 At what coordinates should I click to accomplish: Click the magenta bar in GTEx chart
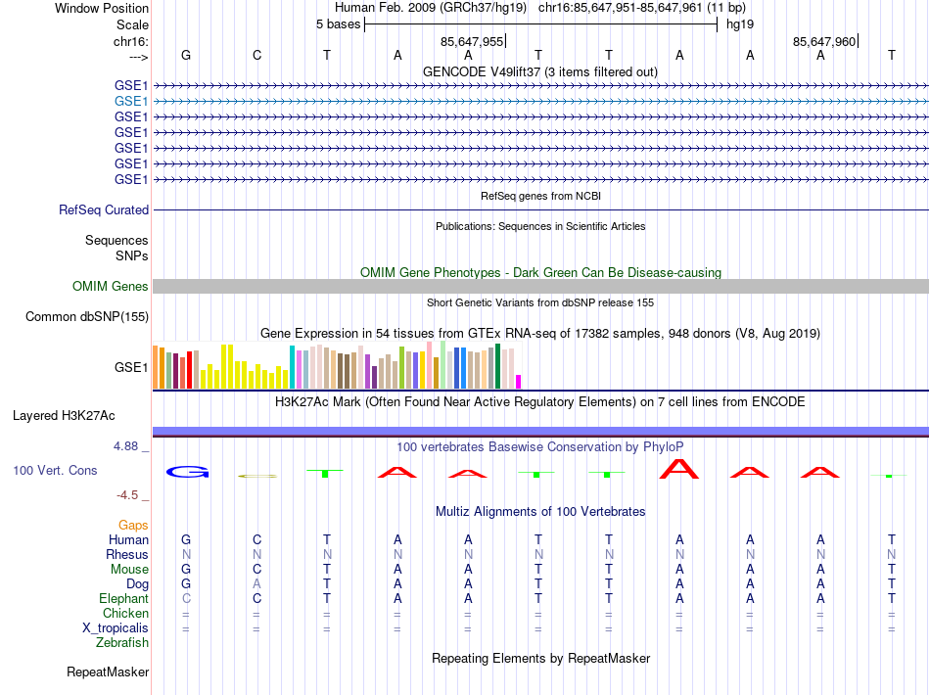point(519,382)
